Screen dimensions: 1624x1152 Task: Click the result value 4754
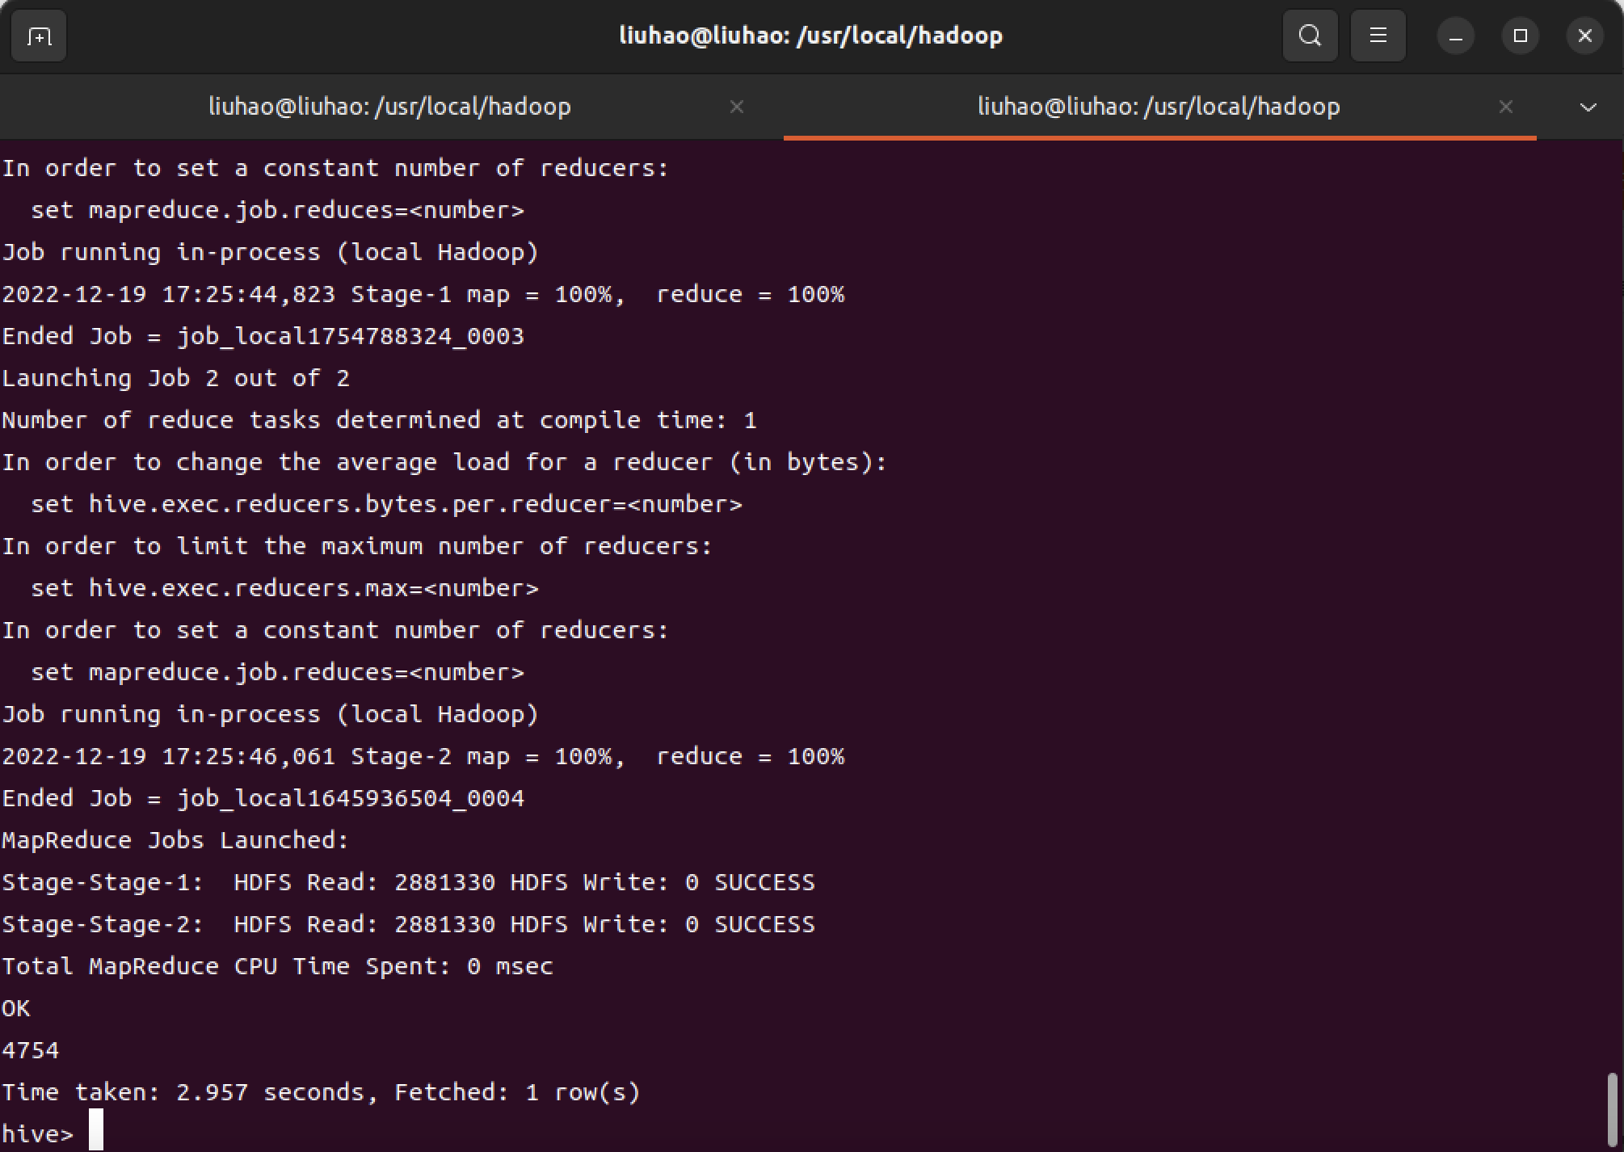click(31, 1050)
